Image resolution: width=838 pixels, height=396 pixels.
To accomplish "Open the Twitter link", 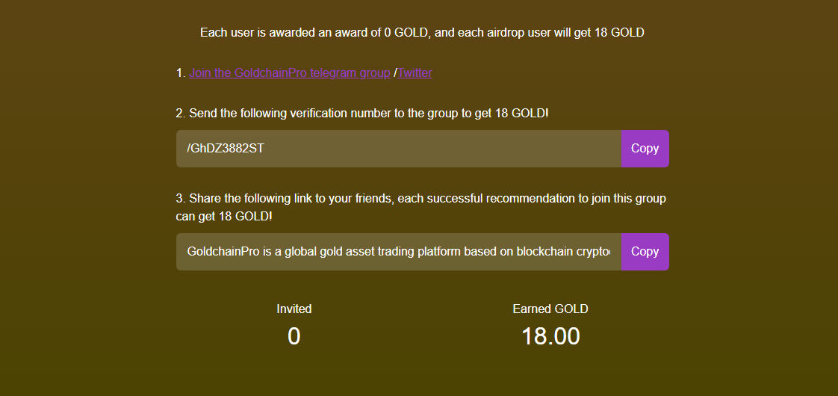I will click(x=415, y=73).
